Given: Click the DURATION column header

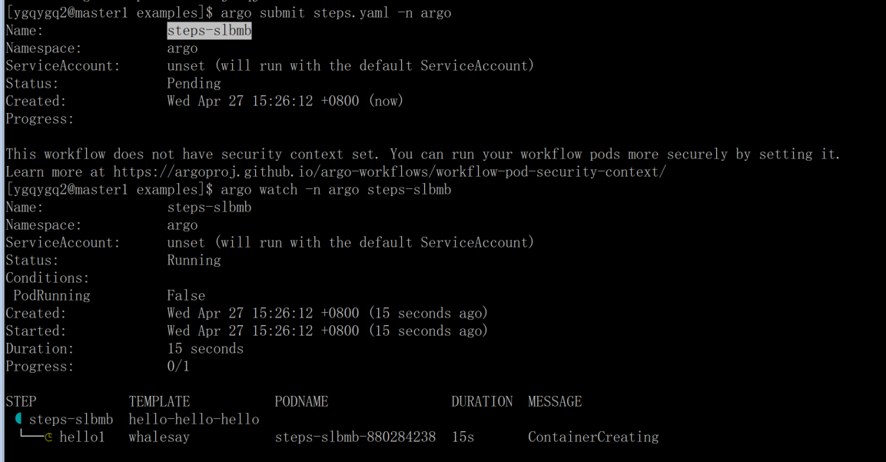Looking at the screenshot, I should tap(482, 402).
